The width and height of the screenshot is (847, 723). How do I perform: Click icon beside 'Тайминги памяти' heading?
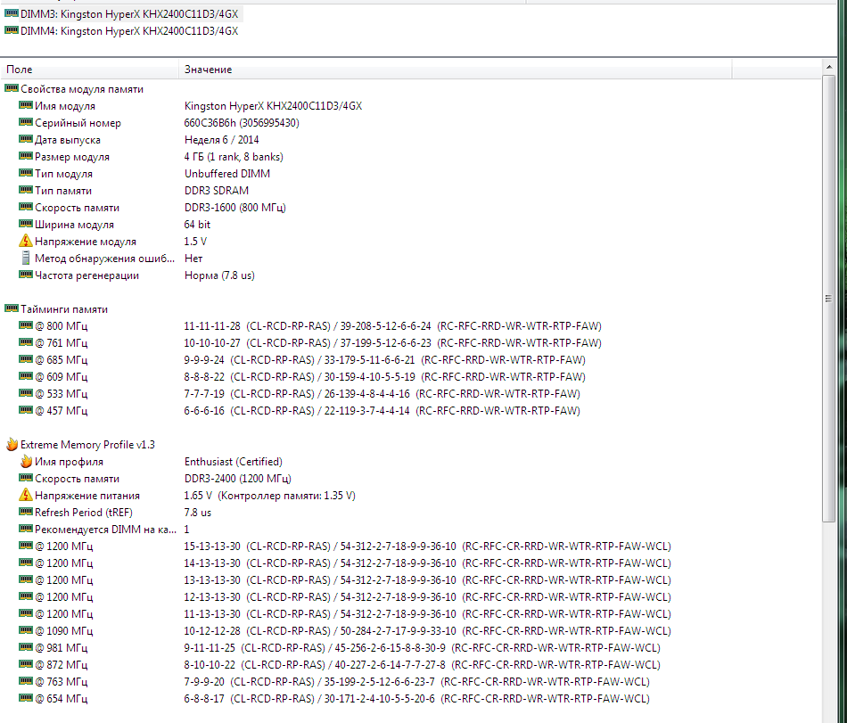[x=12, y=308]
